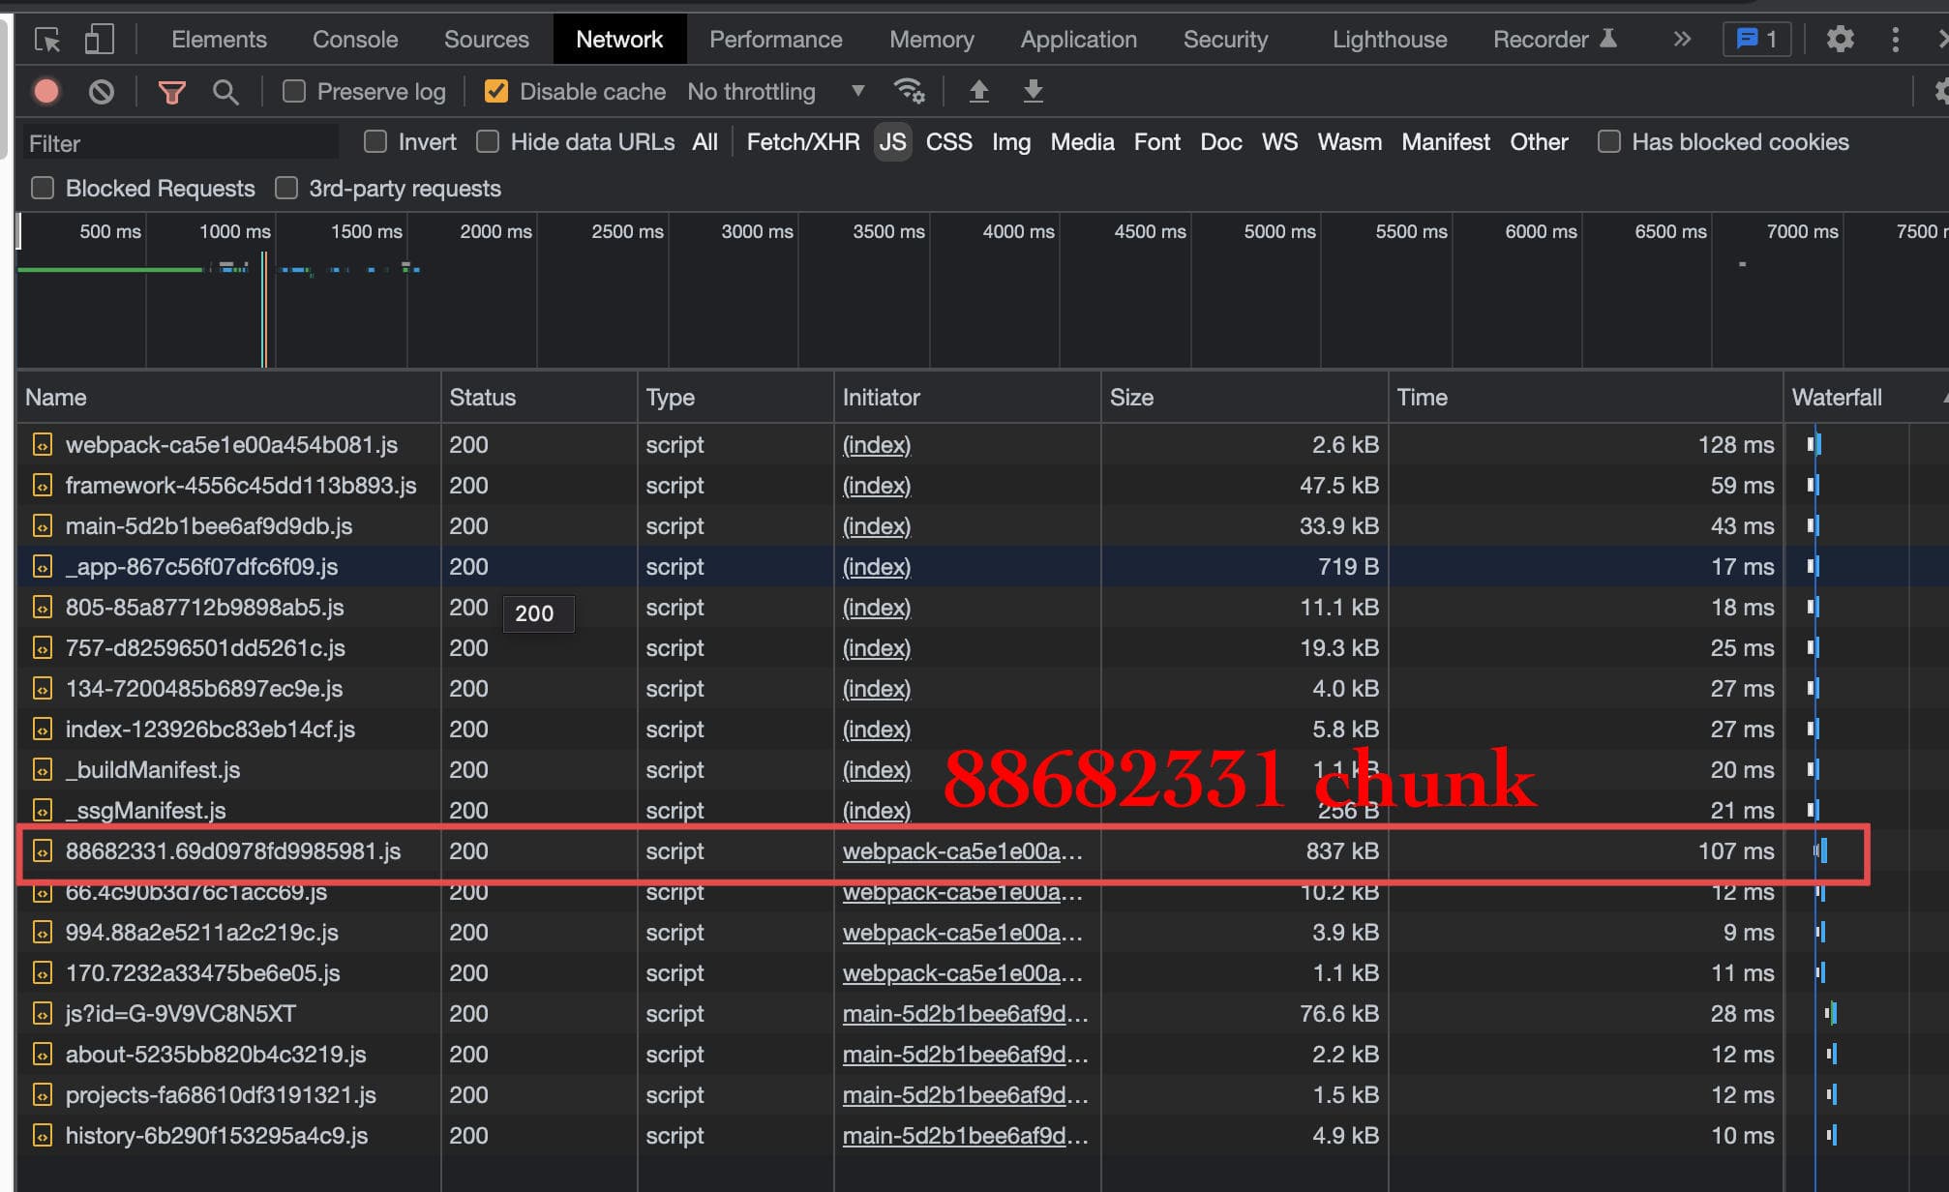The height and width of the screenshot is (1192, 1949).
Task: Check the Invert filter checkbox
Action: pyautogui.click(x=375, y=142)
